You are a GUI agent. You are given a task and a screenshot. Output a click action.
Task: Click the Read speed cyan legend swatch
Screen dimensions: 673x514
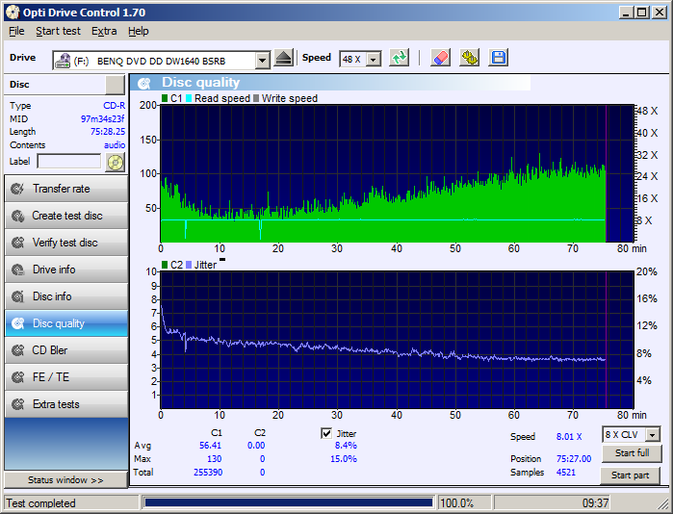click(189, 99)
